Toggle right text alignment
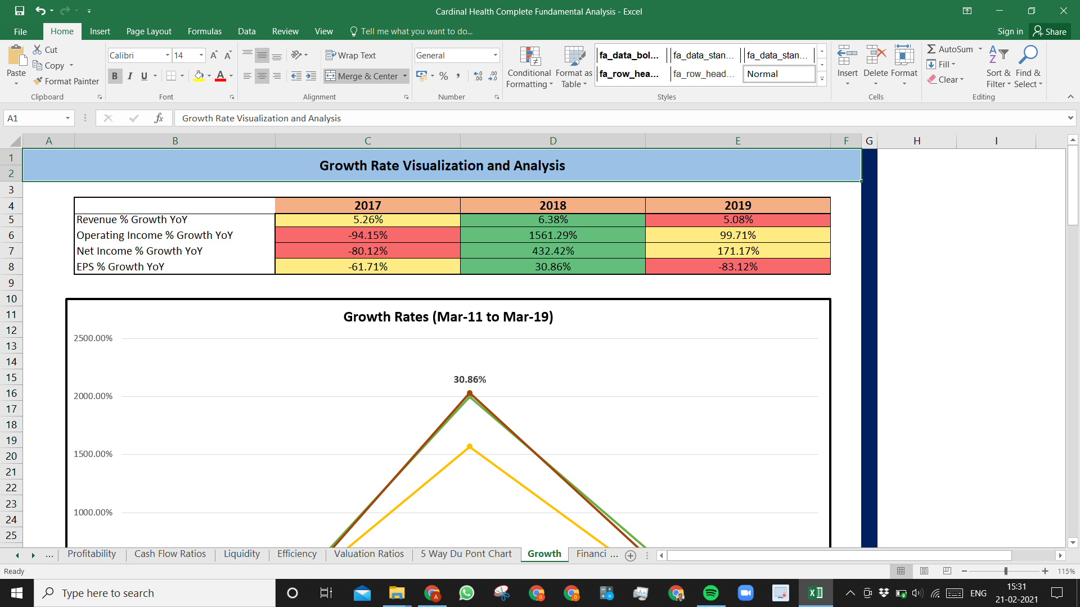The width and height of the screenshot is (1080, 607). 277,76
